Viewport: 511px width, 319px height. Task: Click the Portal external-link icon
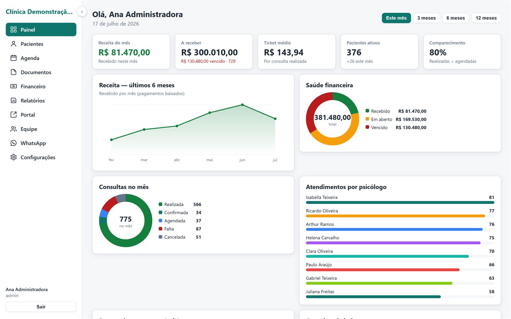[x=13, y=115]
